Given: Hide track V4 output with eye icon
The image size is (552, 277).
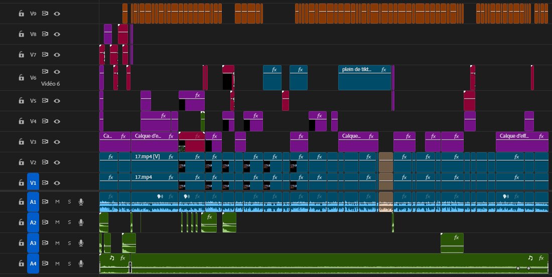Looking at the screenshot, I should [x=57, y=121].
